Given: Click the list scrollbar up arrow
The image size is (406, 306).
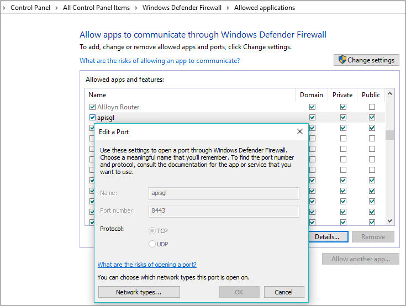Looking at the screenshot, I should 389,94.
